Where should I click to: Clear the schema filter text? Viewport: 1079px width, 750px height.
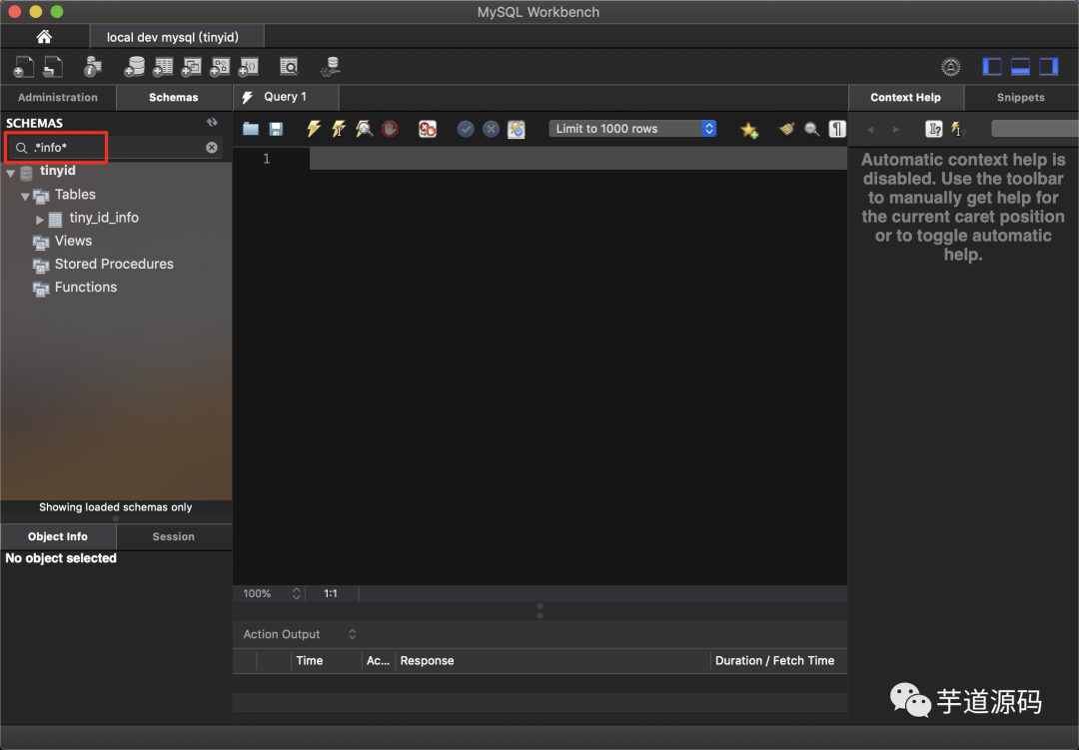[212, 147]
